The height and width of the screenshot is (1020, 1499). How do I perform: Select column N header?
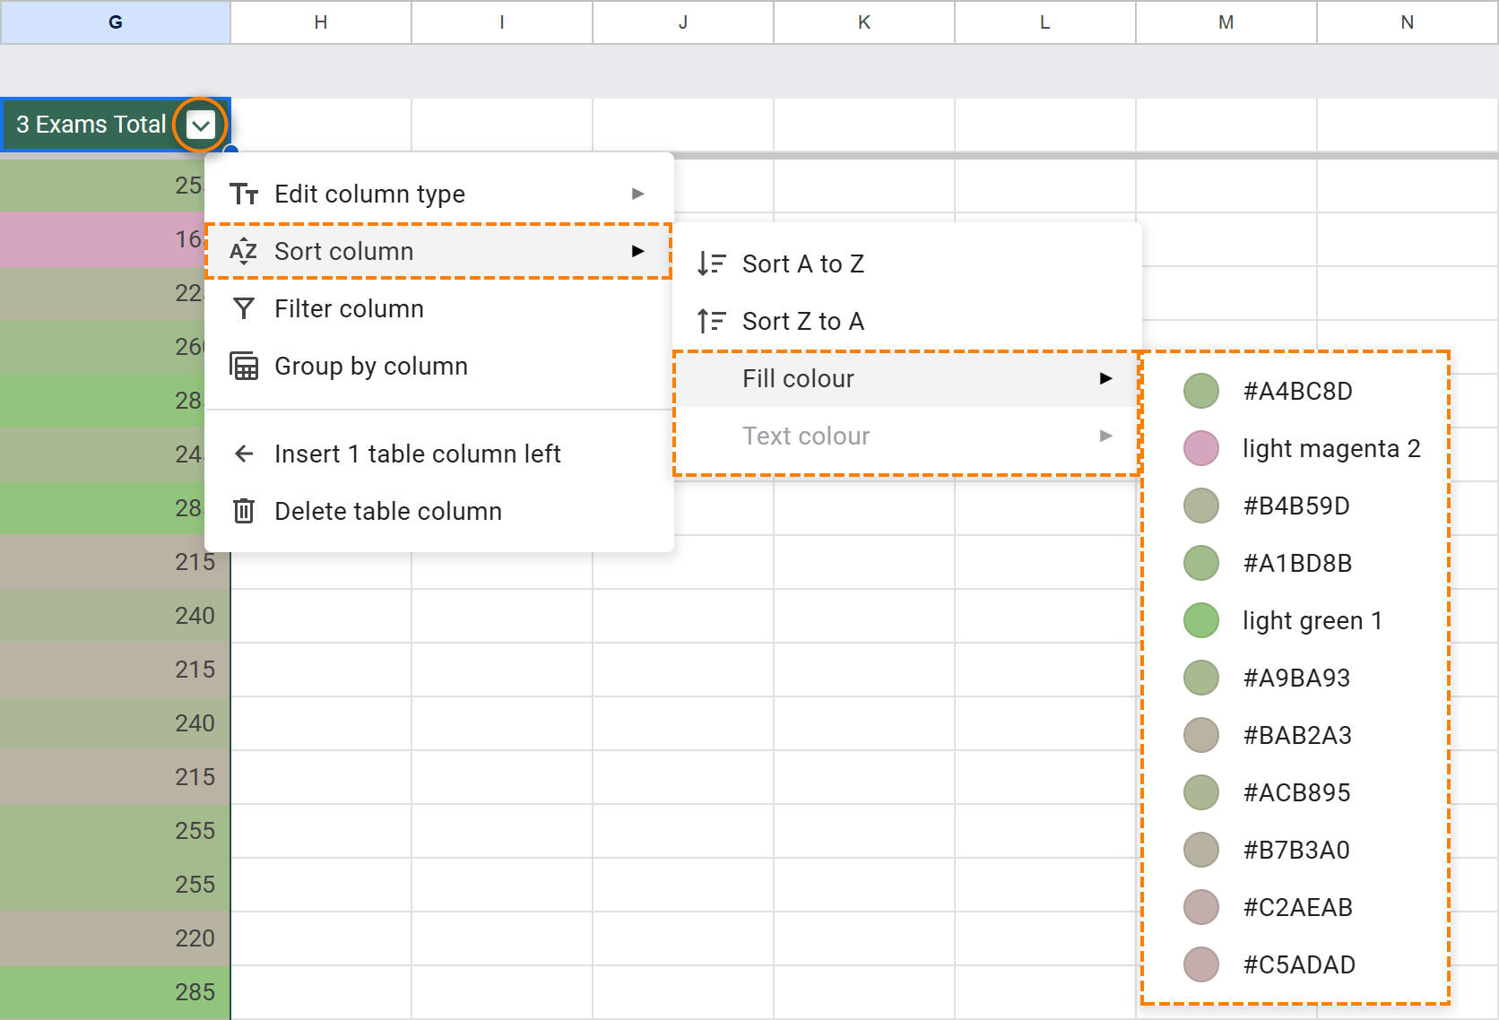(x=1408, y=22)
